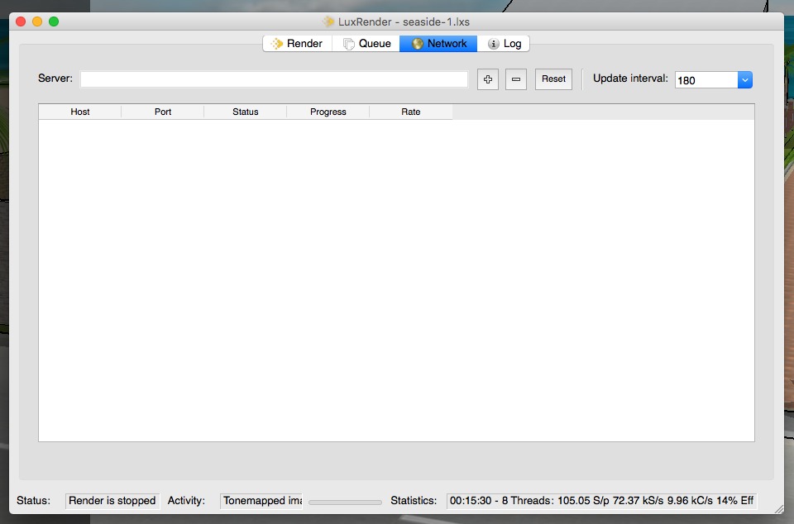Switch to the Render tab
This screenshot has width=794, height=524.
point(297,44)
